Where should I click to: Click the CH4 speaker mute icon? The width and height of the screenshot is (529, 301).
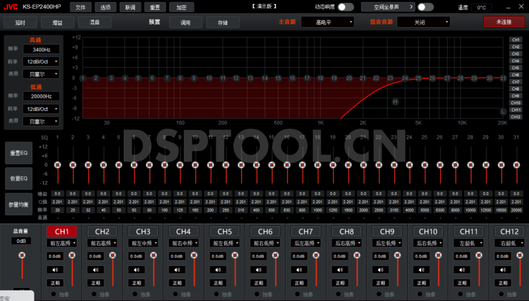(178, 269)
